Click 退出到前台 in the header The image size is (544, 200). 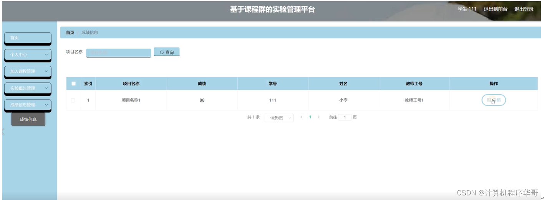[496, 9]
